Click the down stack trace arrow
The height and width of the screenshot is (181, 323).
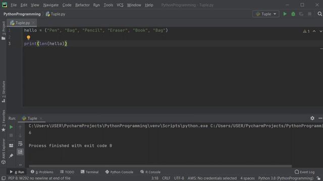click(20, 135)
